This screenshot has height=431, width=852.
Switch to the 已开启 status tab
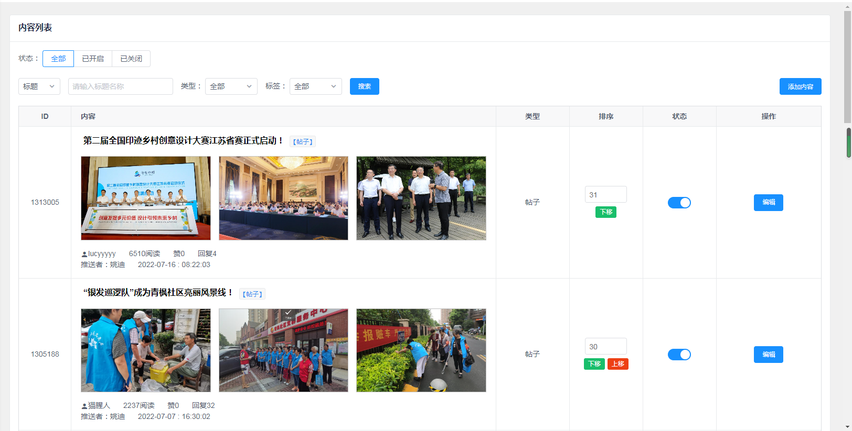(x=93, y=59)
